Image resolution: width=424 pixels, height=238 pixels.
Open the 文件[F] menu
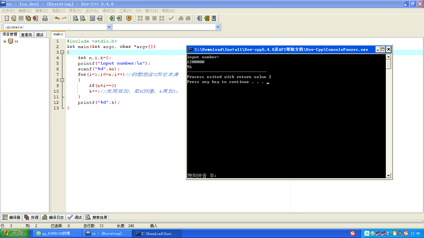(8, 11)
